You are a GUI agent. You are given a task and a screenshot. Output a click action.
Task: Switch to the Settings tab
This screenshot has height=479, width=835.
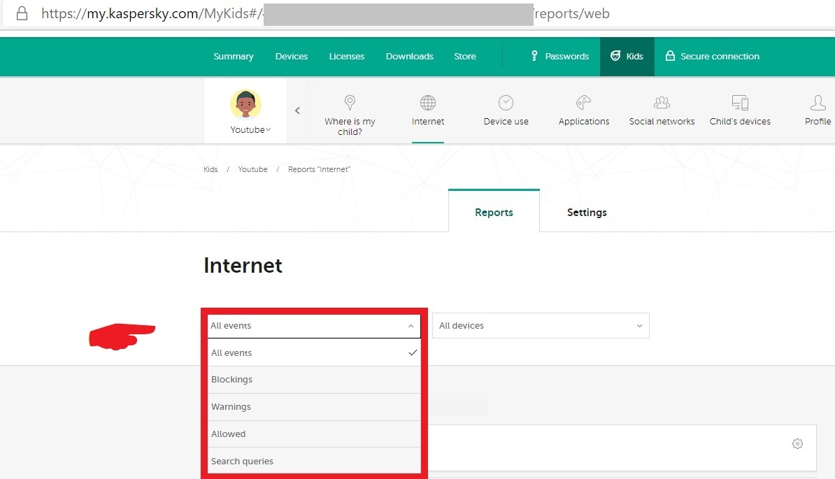pyautogui.click(x=587, y=212)
